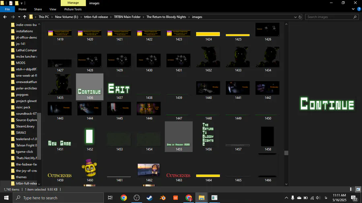Select the Continue image 1436
The image size is (362, 203).
tap(90, 87)
